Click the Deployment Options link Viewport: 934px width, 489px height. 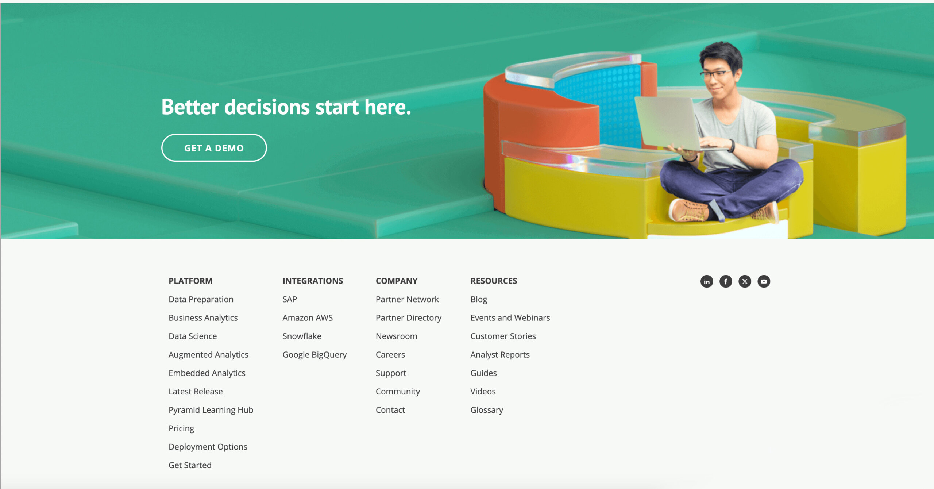coord(208,446)
